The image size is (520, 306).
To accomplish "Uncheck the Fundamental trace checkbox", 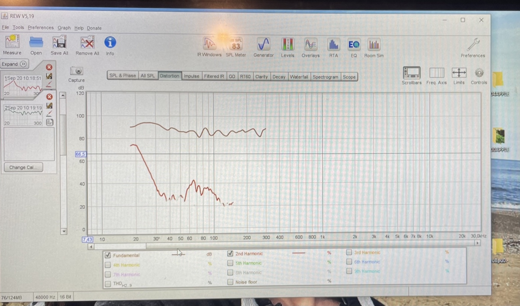I will (x=108, y=255).
